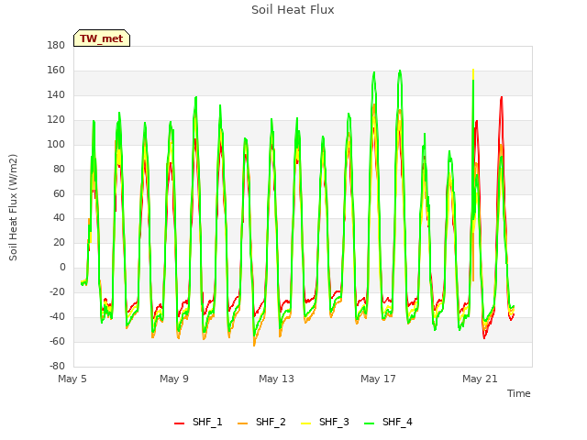This screenshot has height=440, width=587.
Task: Click the -40 y-axis tick label
Action: (57, 316)
